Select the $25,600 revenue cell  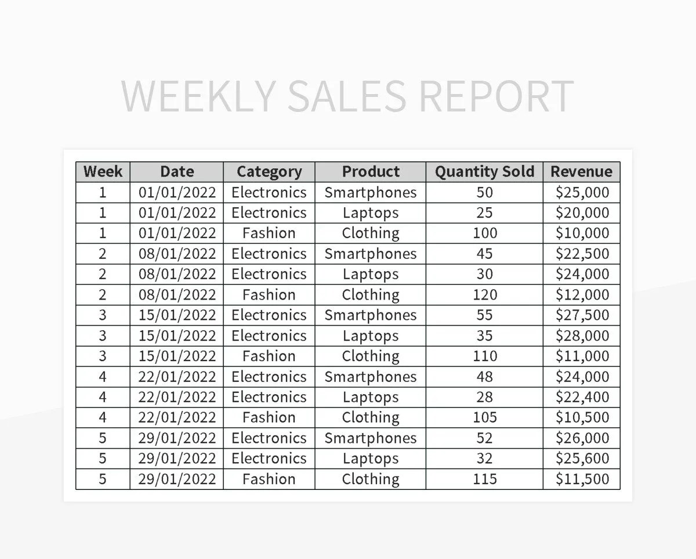[582, 459]
